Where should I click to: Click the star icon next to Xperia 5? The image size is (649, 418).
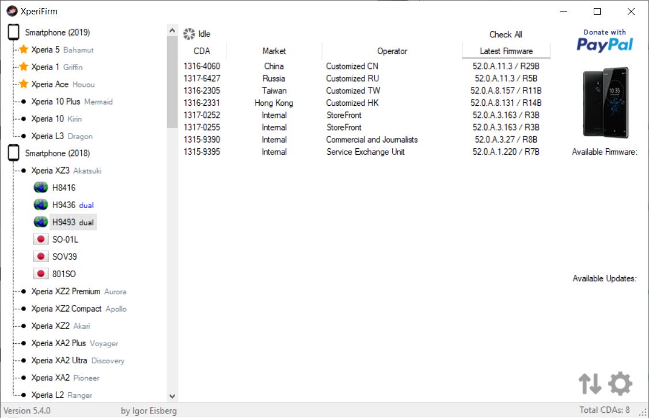point(24,50)
